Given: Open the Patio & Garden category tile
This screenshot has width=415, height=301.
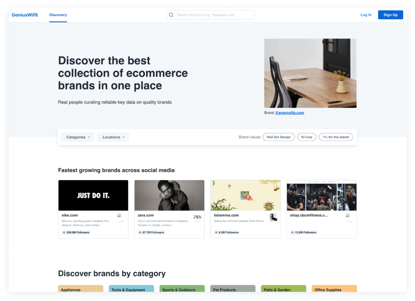Looking at the screenshot, I should (x=283, y=289).
